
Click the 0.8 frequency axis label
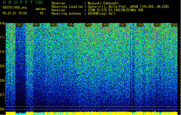click(2, 80)
